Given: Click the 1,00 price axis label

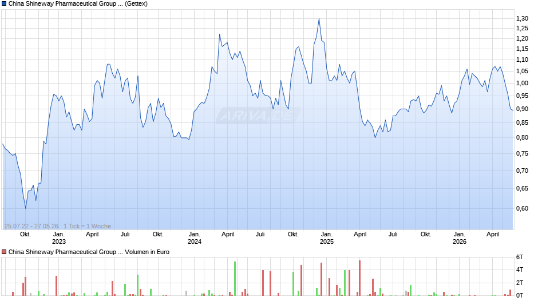Looking at the screenshot, I should [x=522, y=83].
